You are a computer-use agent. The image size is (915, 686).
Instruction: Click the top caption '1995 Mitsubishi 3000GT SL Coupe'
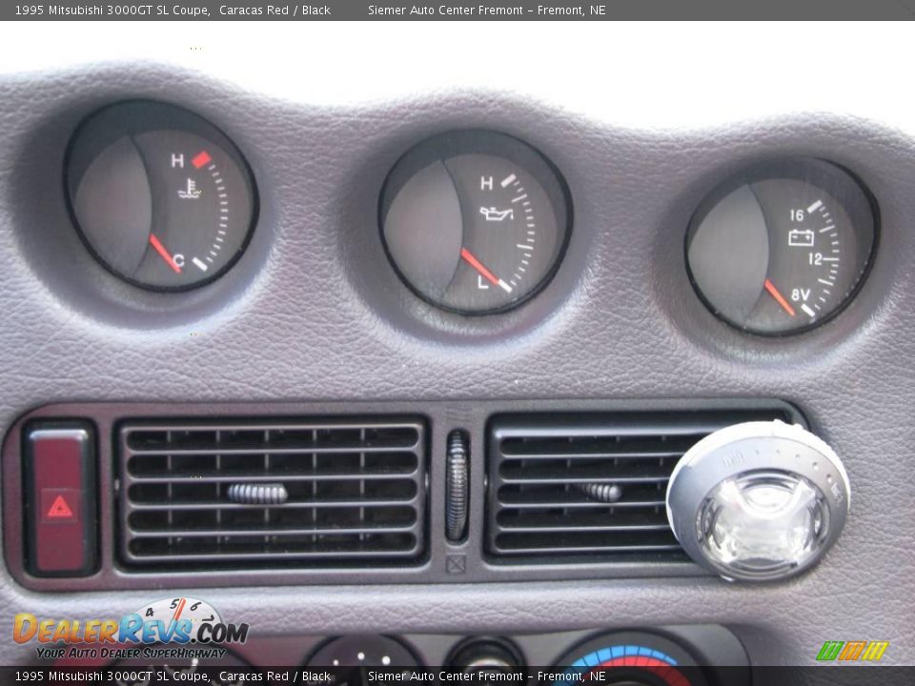112,10
